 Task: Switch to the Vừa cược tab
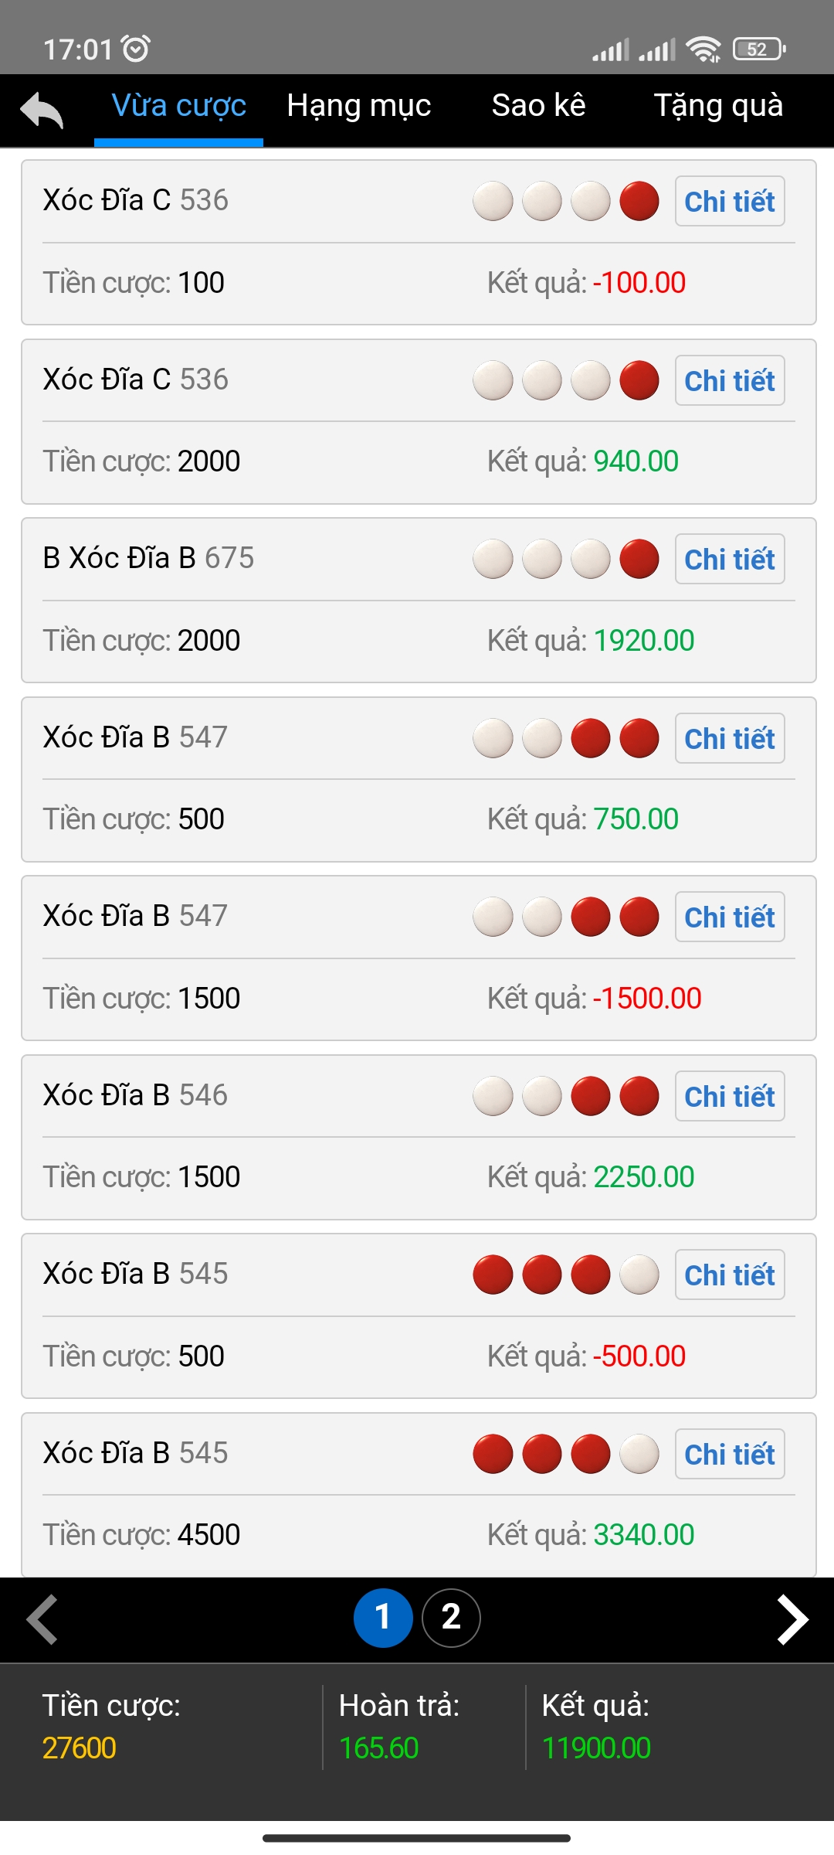pos(178,106)
